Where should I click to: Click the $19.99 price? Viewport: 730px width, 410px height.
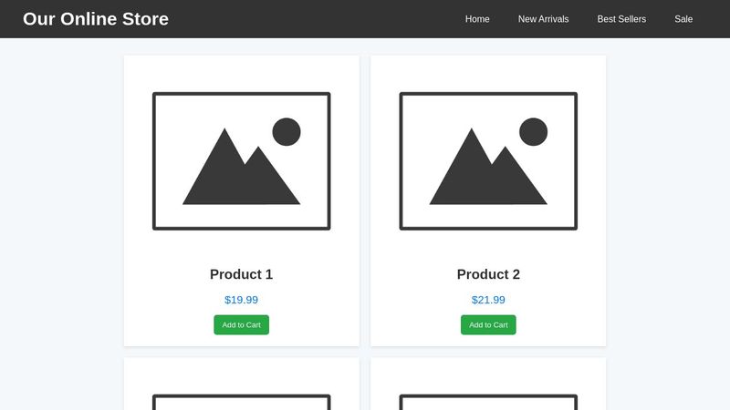pos(241,300)
